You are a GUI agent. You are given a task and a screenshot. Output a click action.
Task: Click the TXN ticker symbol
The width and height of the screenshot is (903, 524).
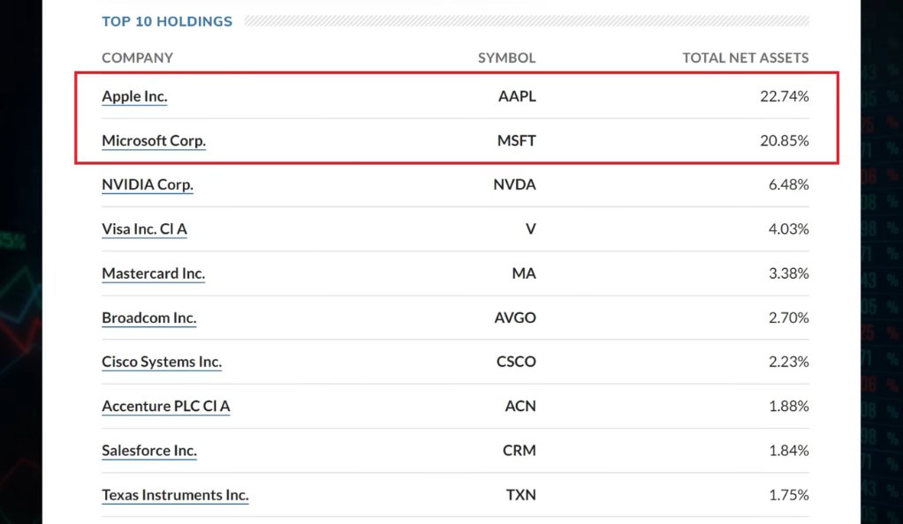pos(521,495)
